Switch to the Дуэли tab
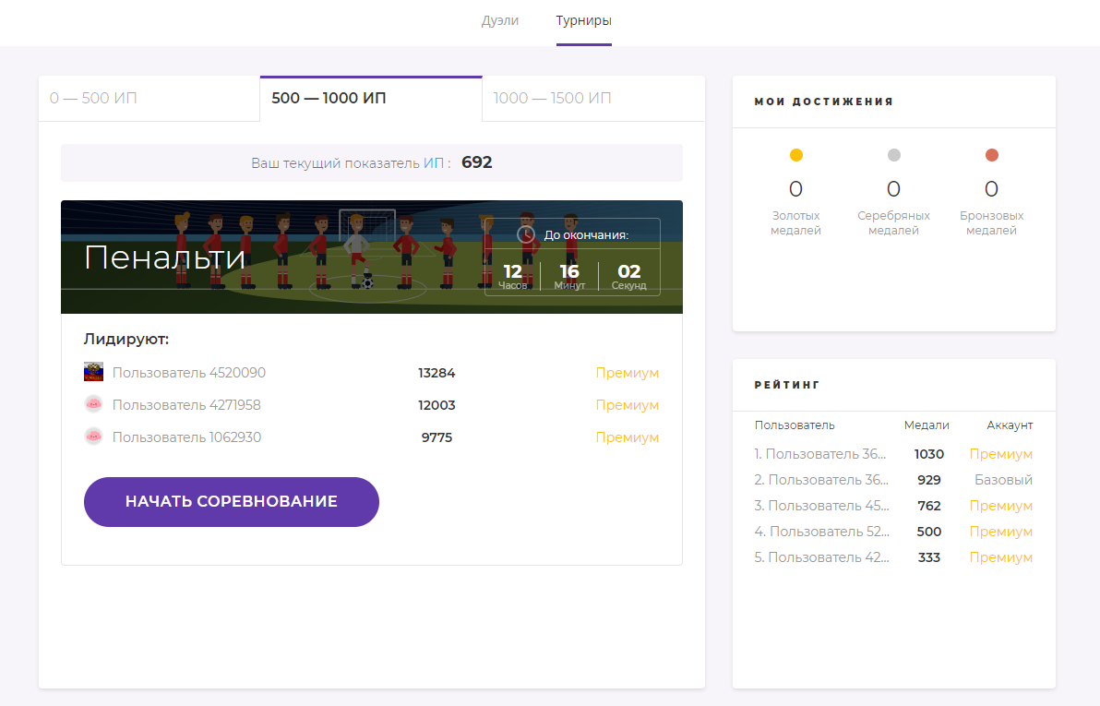Screen dimensions: 1100x706 pos(499,21)
